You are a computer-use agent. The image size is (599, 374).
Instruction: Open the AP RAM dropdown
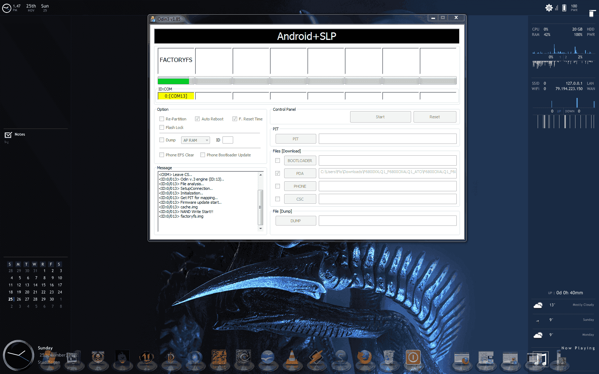pyautogui.click(x=195, y=140)
